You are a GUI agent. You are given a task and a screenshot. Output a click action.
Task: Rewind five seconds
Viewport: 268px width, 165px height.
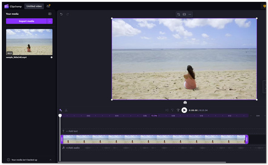point(172,110)
